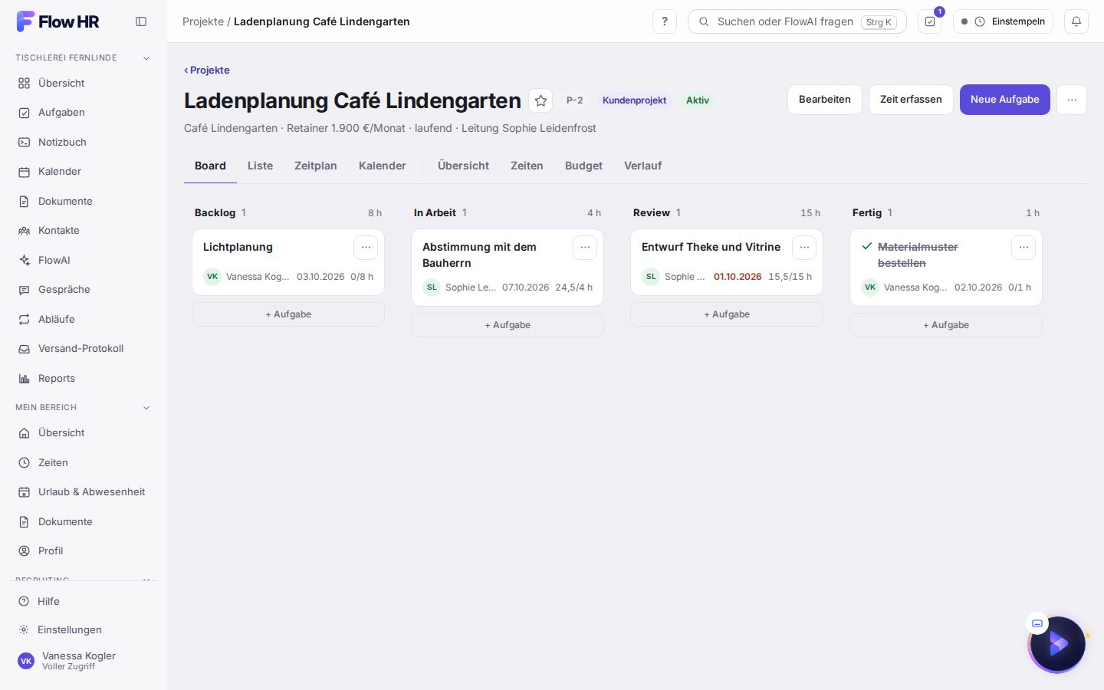Switch to the Zeitplan tab

click(316, 166)
